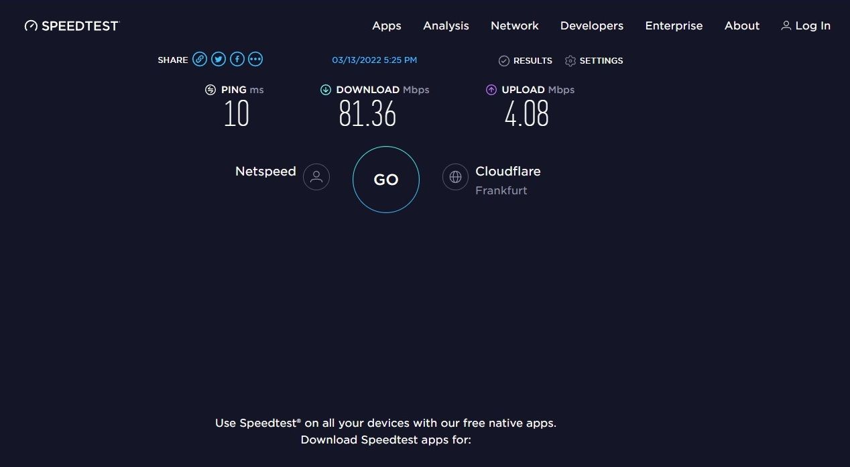Open Speedtest Settings
Screen dimensions: 850x467
click(x=594, y=61)
